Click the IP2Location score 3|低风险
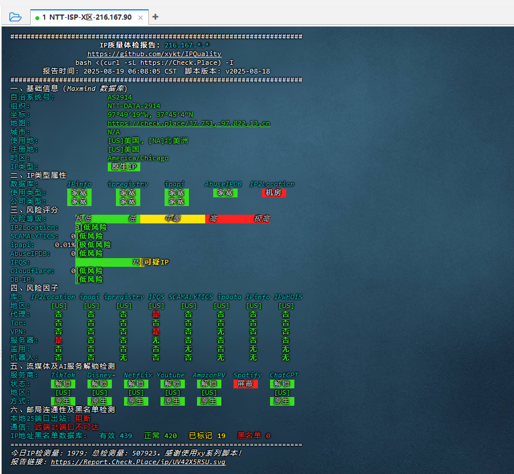This screenshot has height=474, width=514. click(91, 227)
